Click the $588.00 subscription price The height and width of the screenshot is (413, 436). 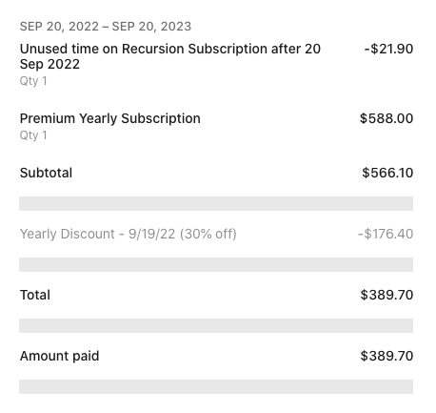(386, 118)
